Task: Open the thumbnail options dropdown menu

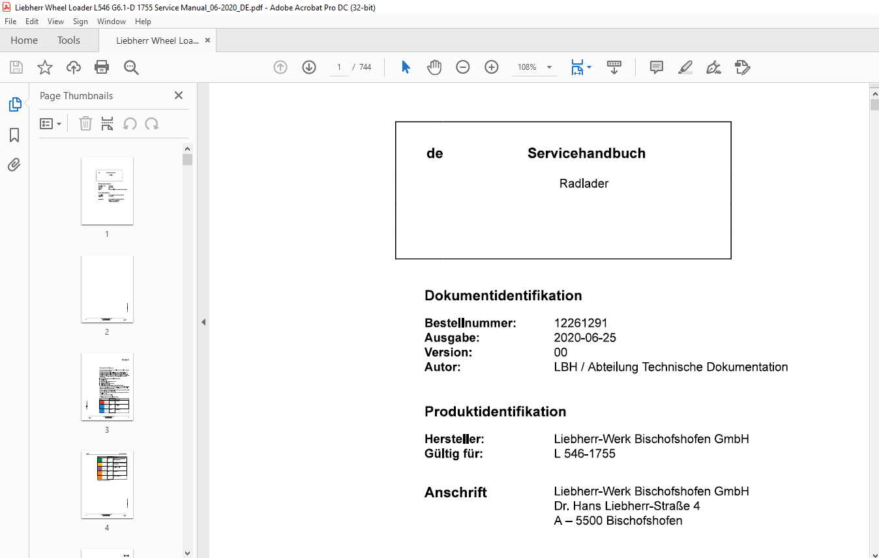Action: (50, 123)
